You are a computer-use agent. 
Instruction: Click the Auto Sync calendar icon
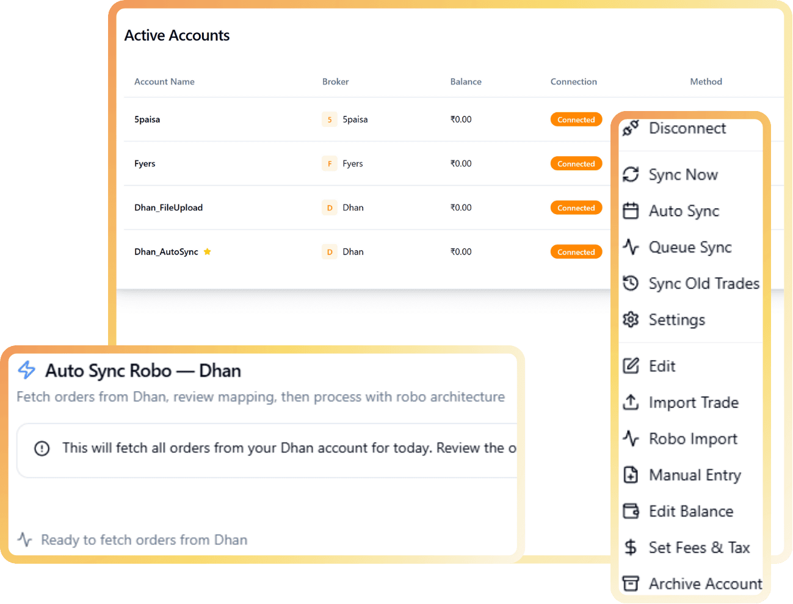click(x=631, y=211)
